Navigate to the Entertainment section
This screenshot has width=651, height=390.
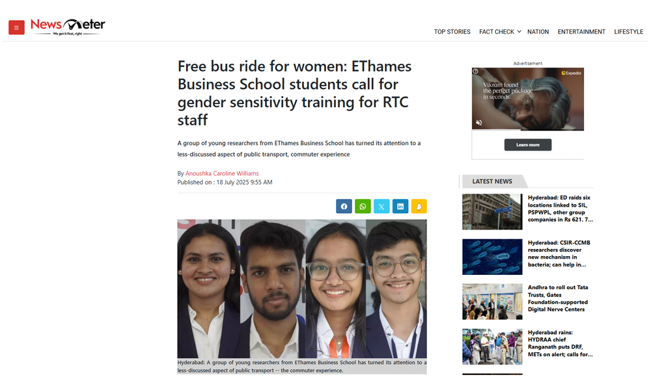click(581, 32)
